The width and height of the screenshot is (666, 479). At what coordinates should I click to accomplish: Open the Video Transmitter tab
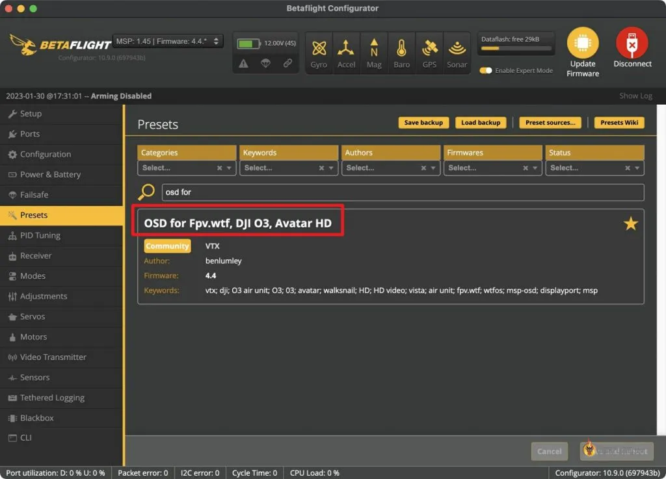point(62,357)
